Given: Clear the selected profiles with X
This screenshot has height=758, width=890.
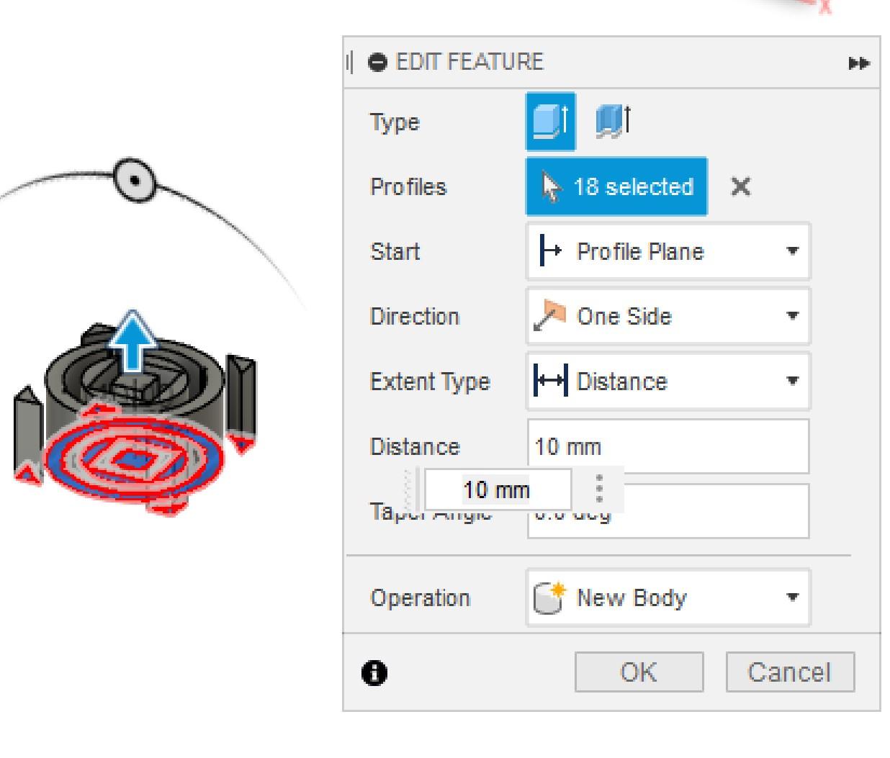Looking at the screenshot, I should 740,187.
